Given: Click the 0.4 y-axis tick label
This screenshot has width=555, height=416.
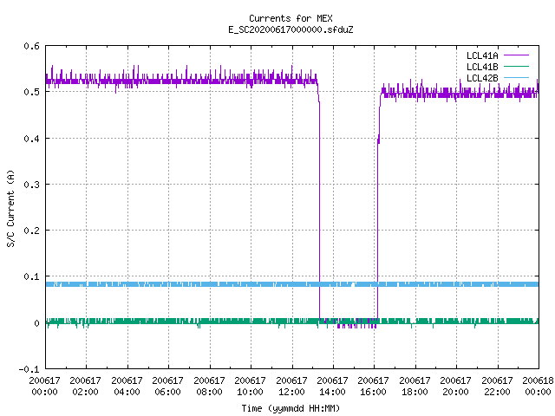Looking at the screenshot, I should tap(31, 139).
